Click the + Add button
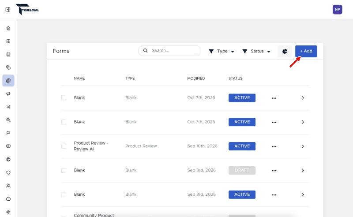 [x=306, y=51]
